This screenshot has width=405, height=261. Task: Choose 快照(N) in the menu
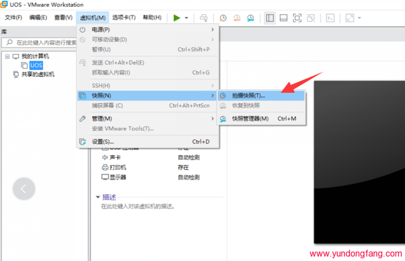pyautogui.click(x=148, y=96)
